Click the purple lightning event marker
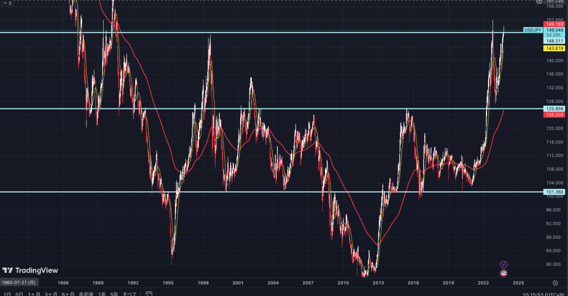568x296 pixels. 504,265
